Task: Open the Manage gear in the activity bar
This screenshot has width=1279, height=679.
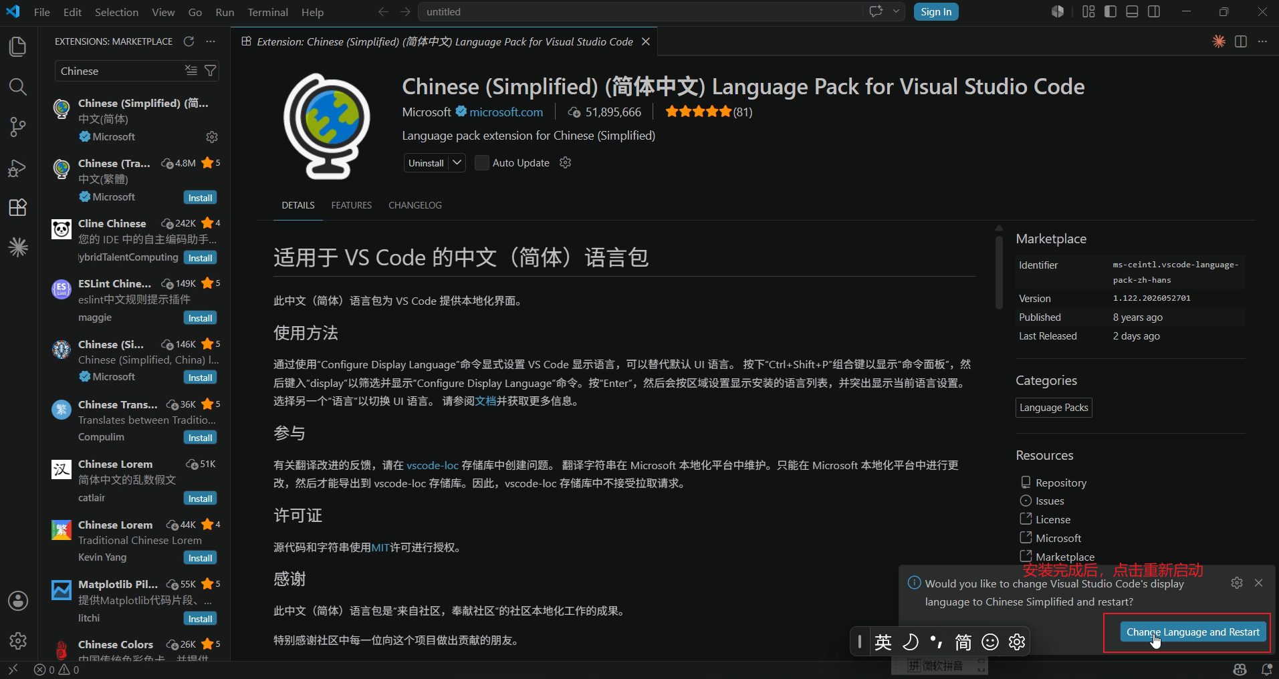Action: click(18, 641)
